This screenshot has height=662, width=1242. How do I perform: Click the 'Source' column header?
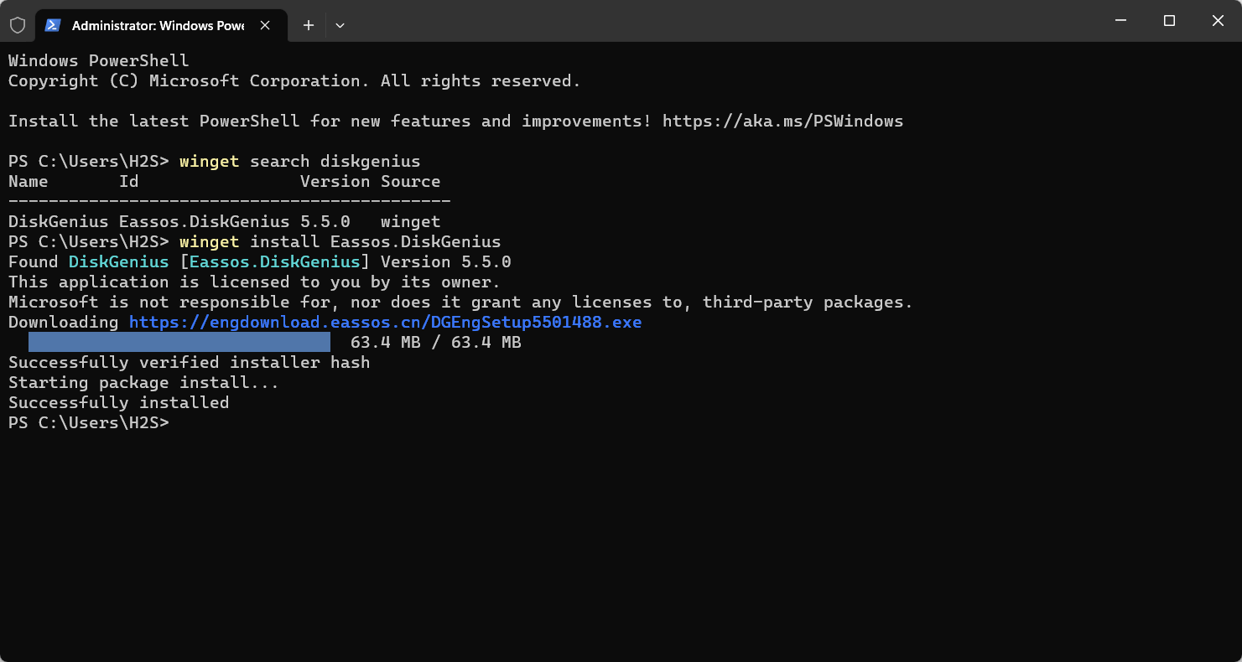pyautogui.click(x=410, y=182)
